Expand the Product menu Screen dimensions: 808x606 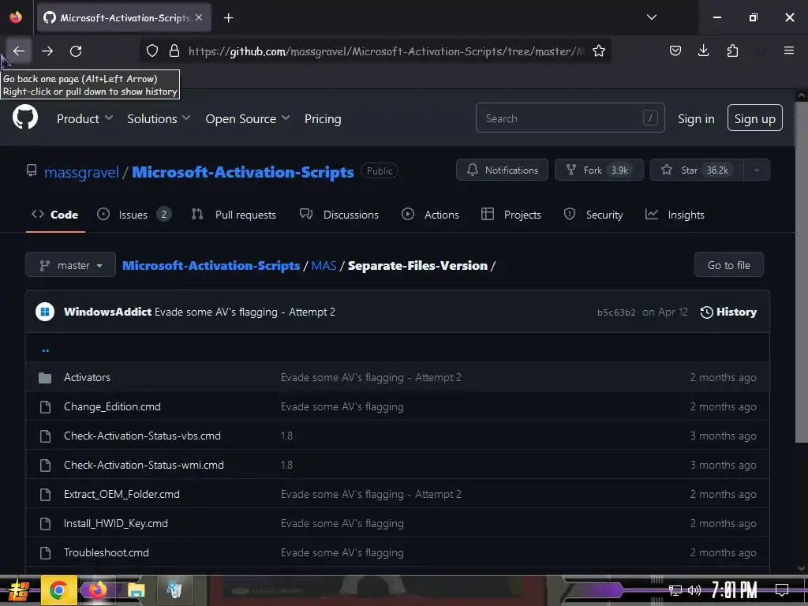(x=84, y=118)
